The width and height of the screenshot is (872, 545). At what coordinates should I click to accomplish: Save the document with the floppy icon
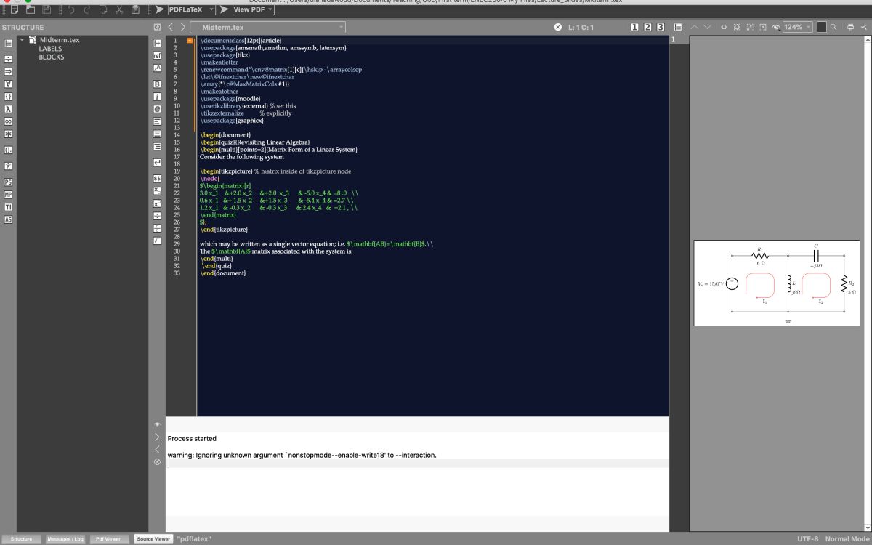tap(47, 9)
